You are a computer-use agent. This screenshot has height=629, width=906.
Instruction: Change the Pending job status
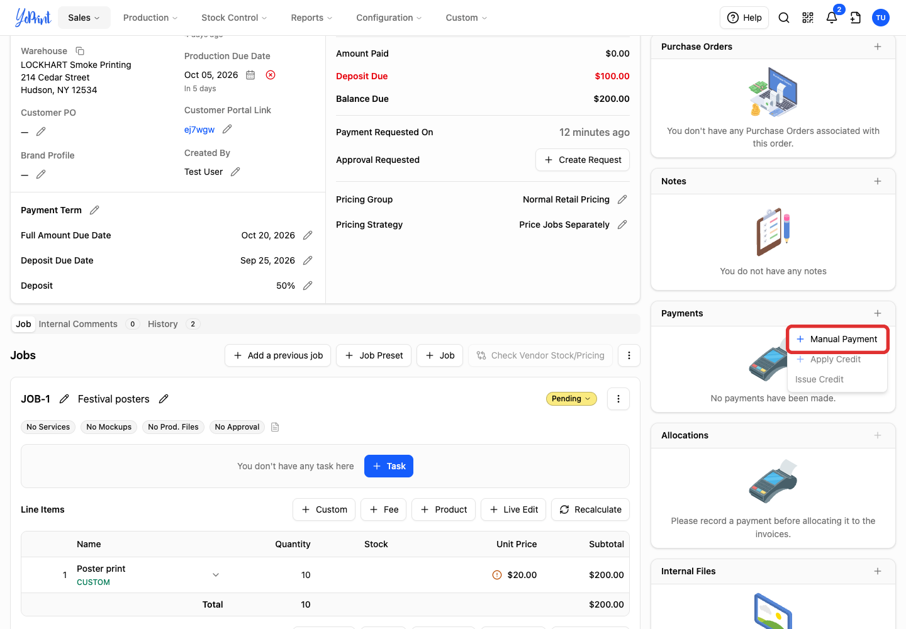point(571,399)
